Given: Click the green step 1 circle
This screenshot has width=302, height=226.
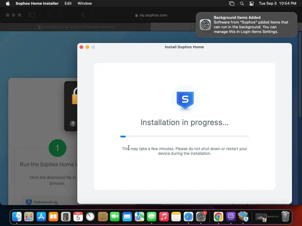Looking at the screenshot, I should pos(58,148).
